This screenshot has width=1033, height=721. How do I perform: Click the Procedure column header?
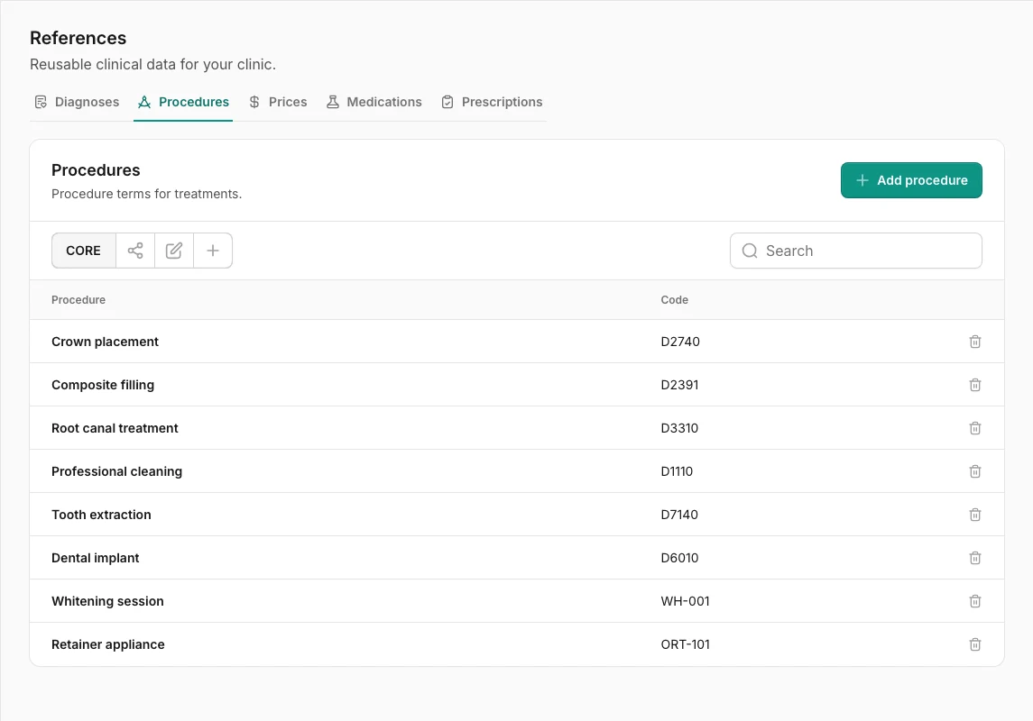pos(78,300)
